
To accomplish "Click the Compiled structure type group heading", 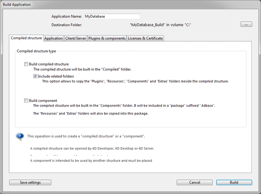I will (36, 51).
